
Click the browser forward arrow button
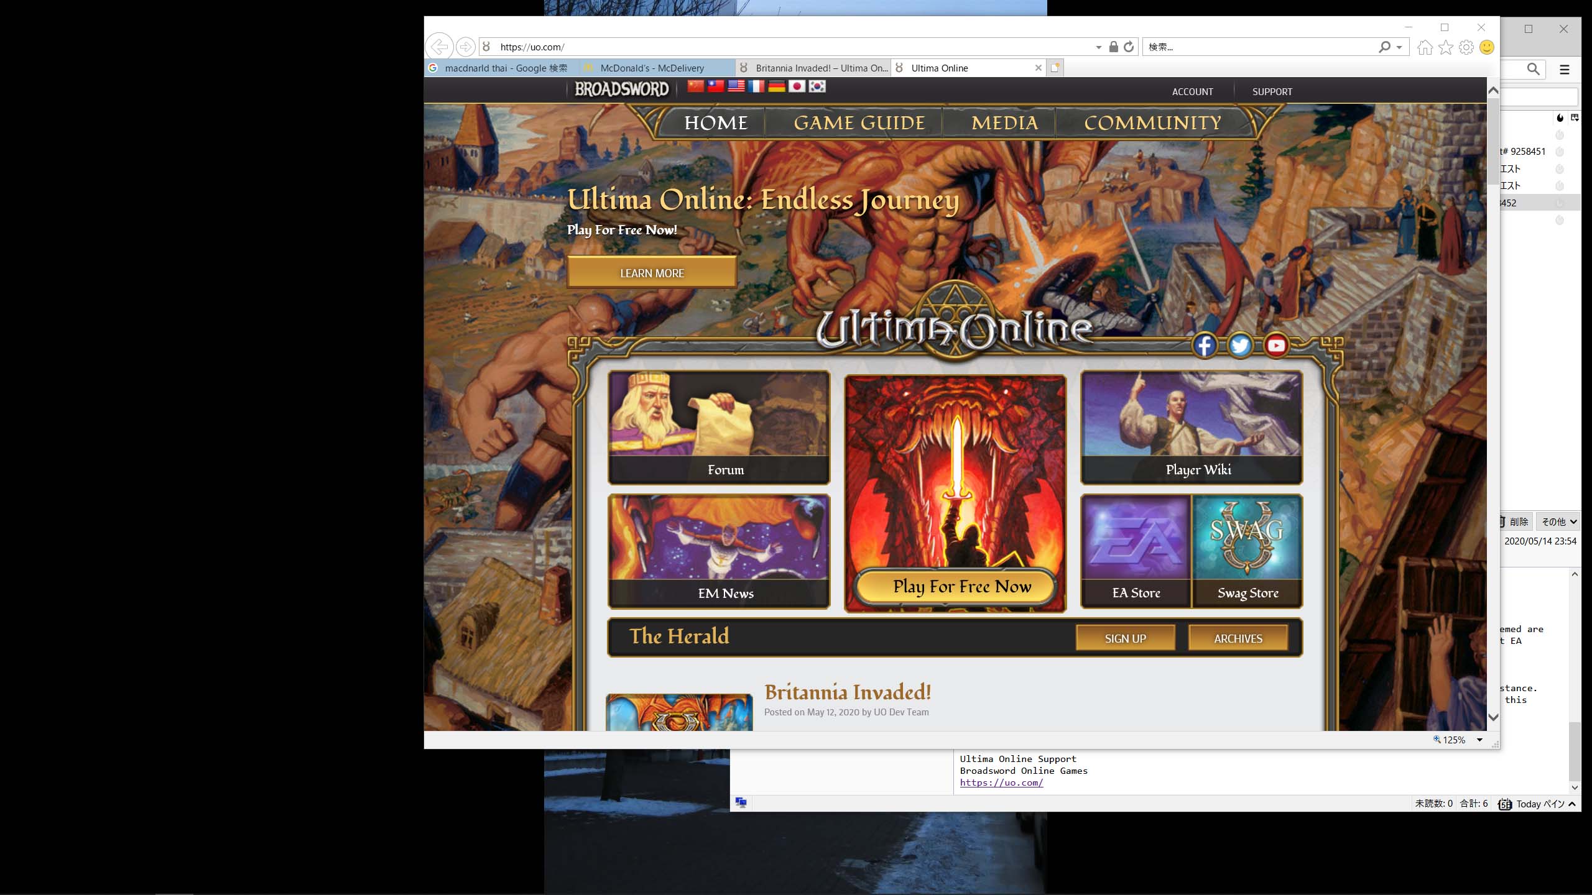point(465,47)
